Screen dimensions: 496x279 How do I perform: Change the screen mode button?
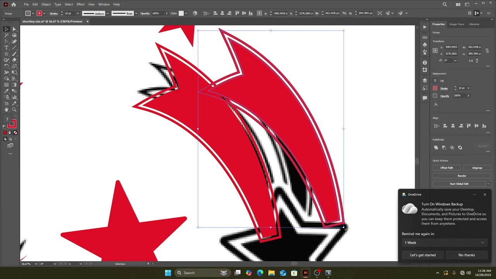[10, 146]
